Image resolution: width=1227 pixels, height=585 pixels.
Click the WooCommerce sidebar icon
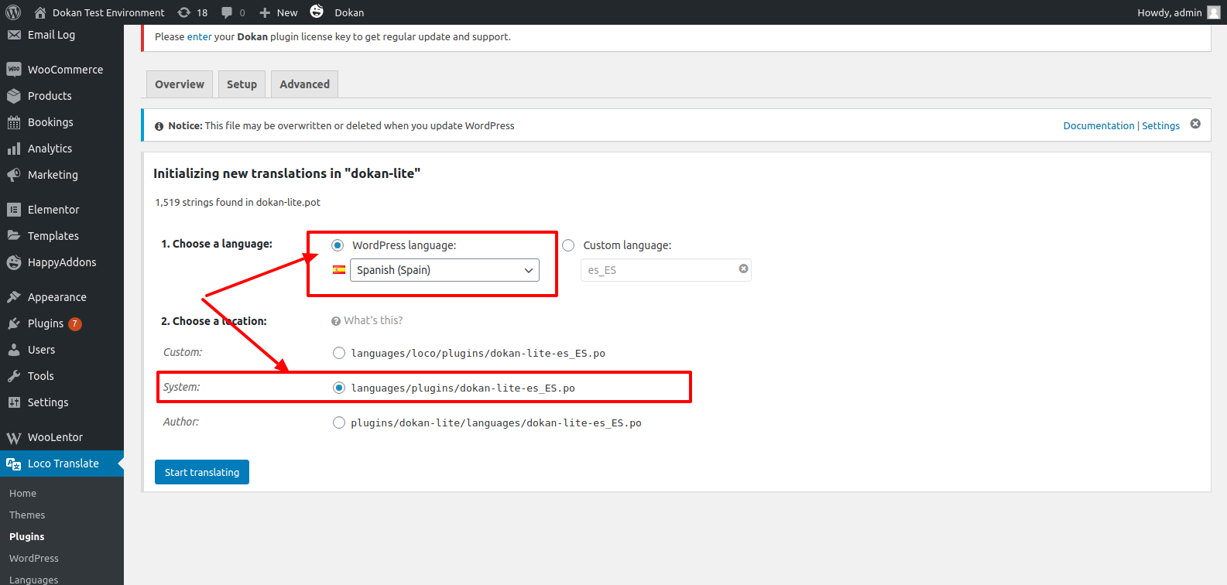coord(14,70)
